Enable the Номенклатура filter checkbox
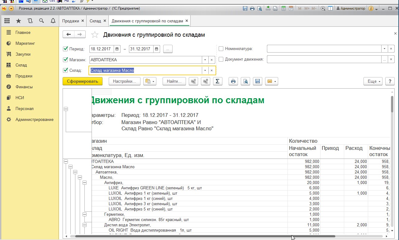The height and width of the screenshot is (240, 399). click(x=221, y=49)
